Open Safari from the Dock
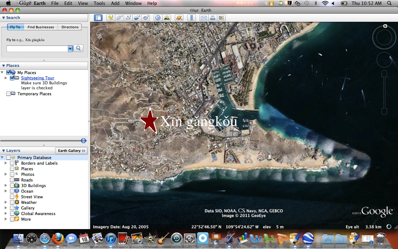 (x=45, y=239)
